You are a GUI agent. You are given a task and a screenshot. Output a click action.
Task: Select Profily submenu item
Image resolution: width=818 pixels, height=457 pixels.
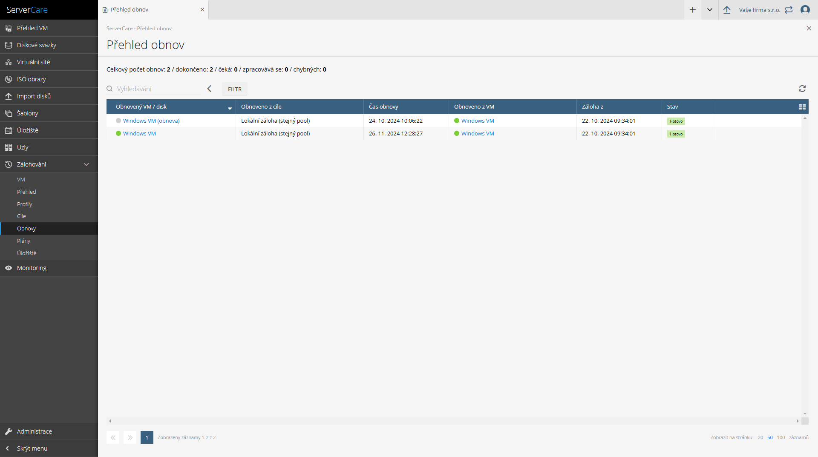pyautogui.click(x=49, y=204)
